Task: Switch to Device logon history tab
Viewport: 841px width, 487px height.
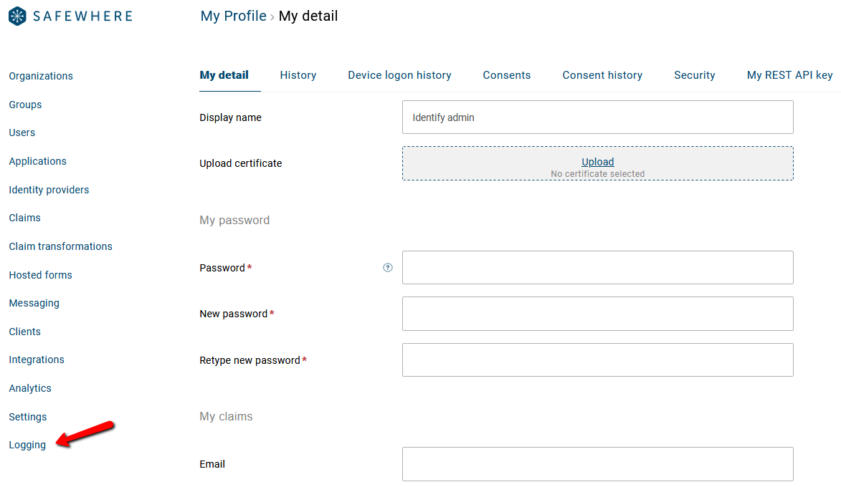Action: (399, 75)
